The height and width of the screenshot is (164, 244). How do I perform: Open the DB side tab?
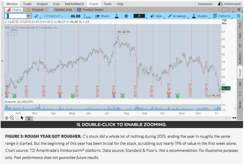click(240, 84)
